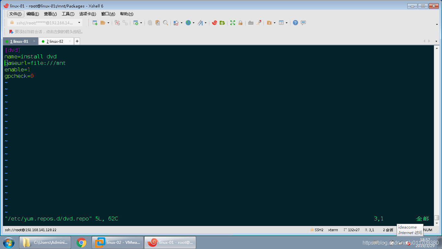
Task: Click the Paste clipboard icon
Action: (157, 23)
